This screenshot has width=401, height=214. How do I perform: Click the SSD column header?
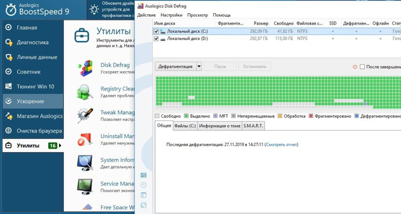(x=333, y=24)
